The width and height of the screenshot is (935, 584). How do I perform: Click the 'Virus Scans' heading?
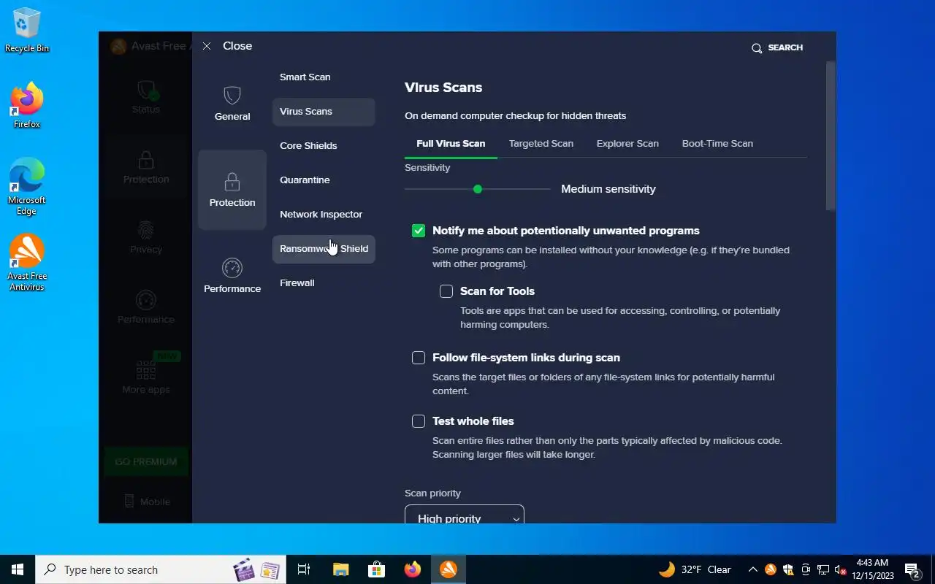point(443,88)
